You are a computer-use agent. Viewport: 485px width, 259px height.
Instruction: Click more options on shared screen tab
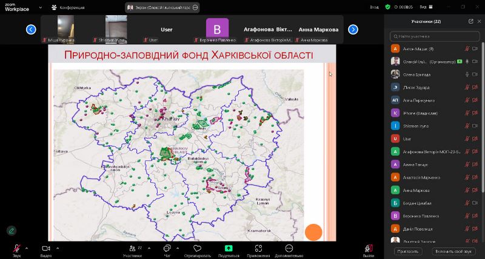pos(195,7)
